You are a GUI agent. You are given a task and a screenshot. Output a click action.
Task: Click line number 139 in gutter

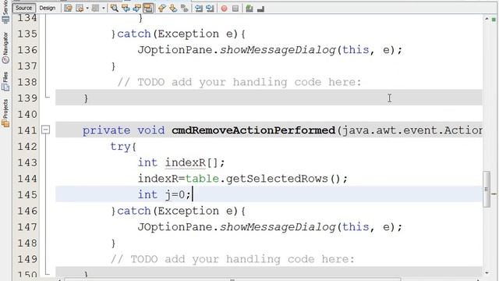tap(27, 98)
